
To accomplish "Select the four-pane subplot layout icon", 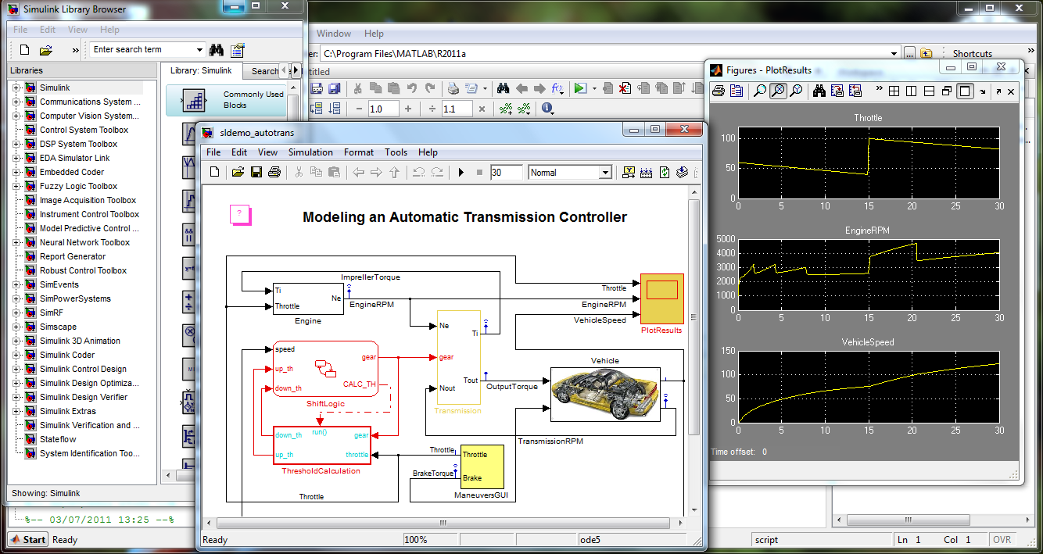I will [x=893, y=91].
